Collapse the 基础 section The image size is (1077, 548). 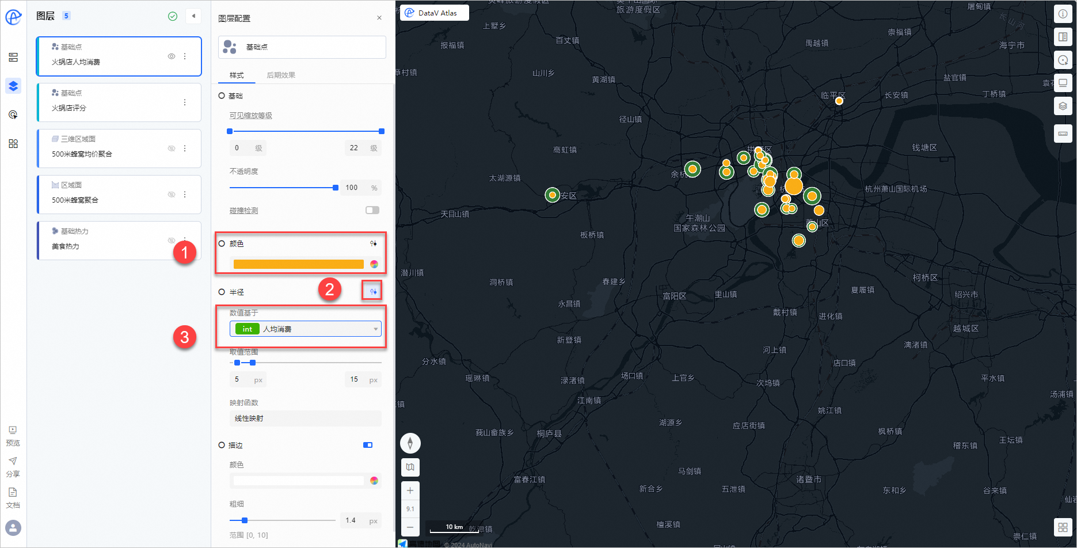coord(222,96)
